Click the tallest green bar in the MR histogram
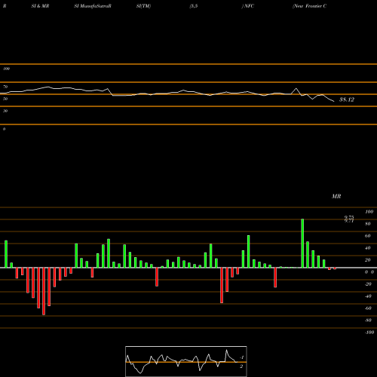Image resolution: width=377 pixels, height=377 pixels. (x=302, y=244)
